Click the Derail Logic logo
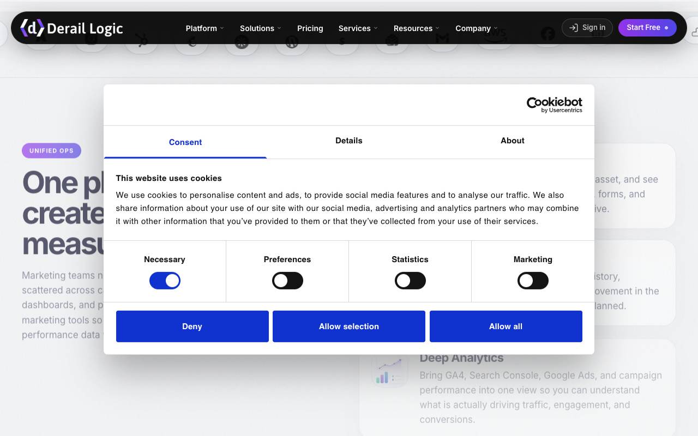 (71, 28)
